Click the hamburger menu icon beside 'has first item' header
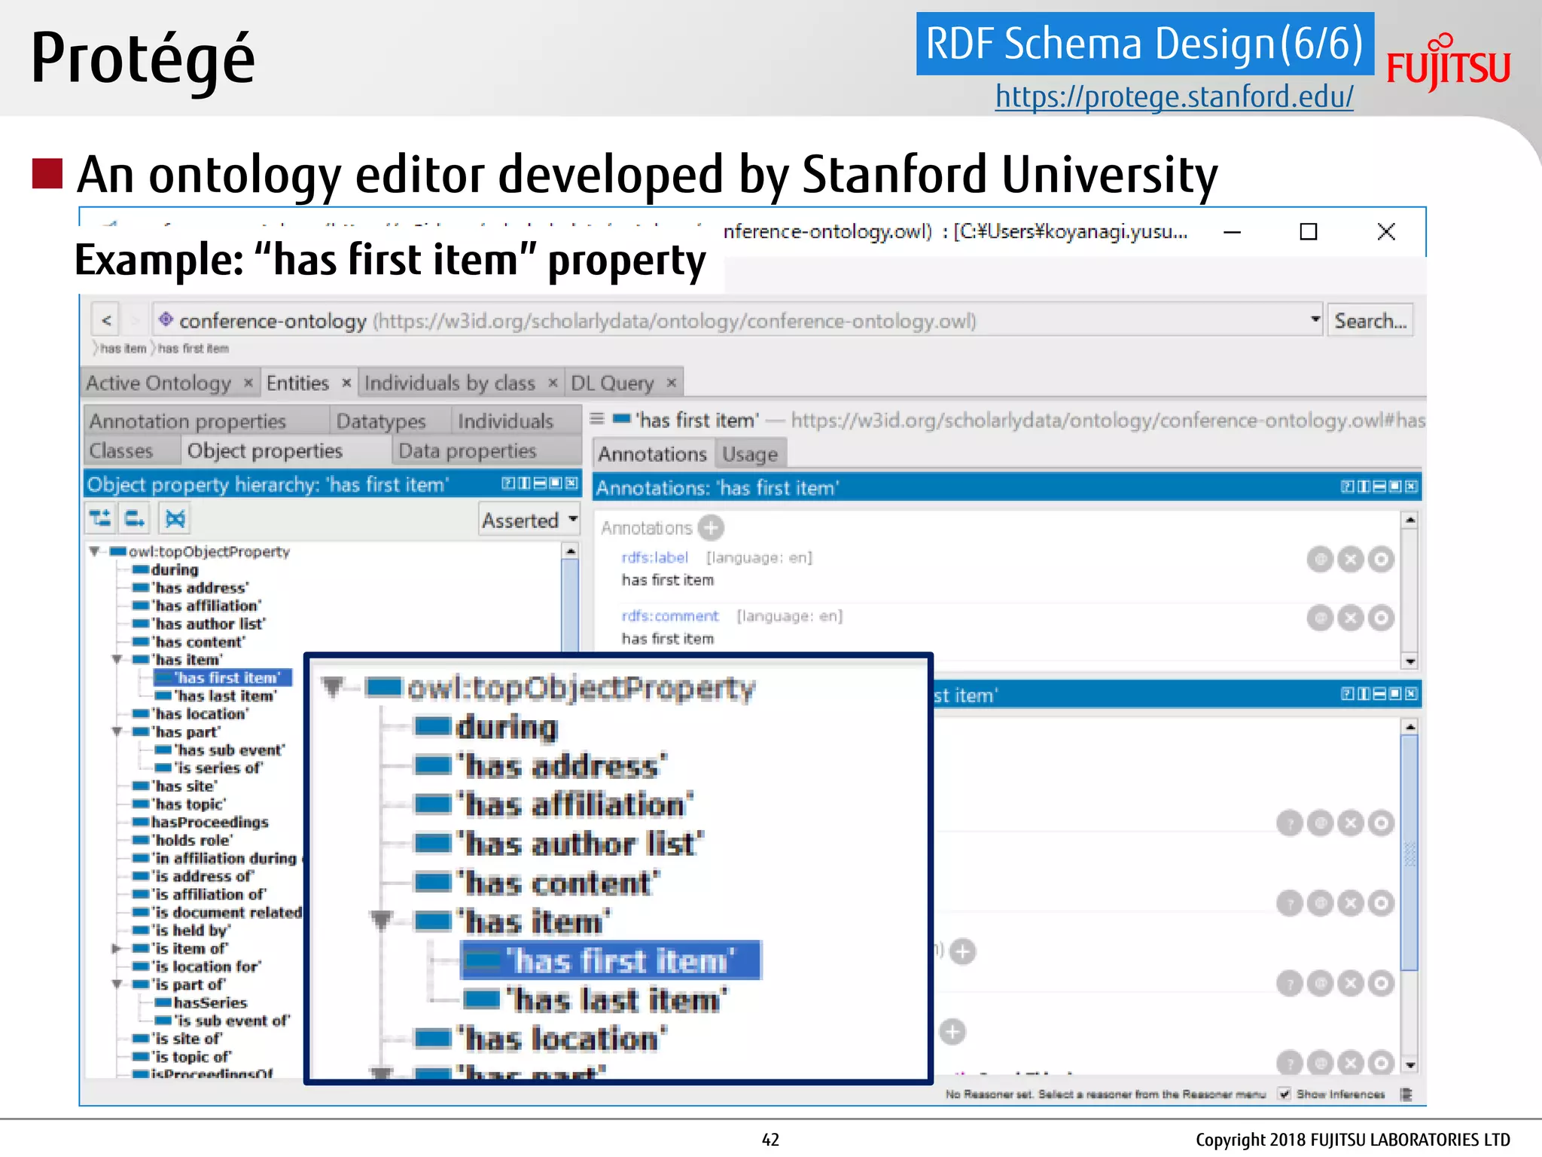1542x1157 pixels. (597, 419)
